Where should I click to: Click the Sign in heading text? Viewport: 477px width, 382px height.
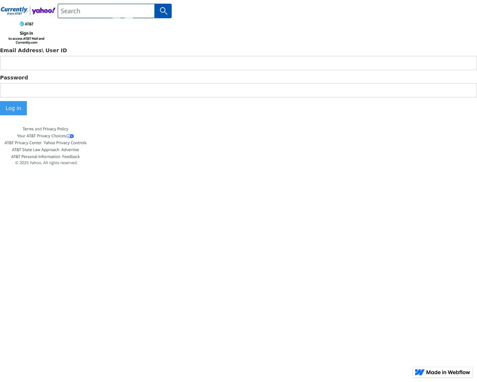26,33
